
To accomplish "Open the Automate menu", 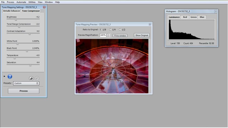I will [21, 2].
